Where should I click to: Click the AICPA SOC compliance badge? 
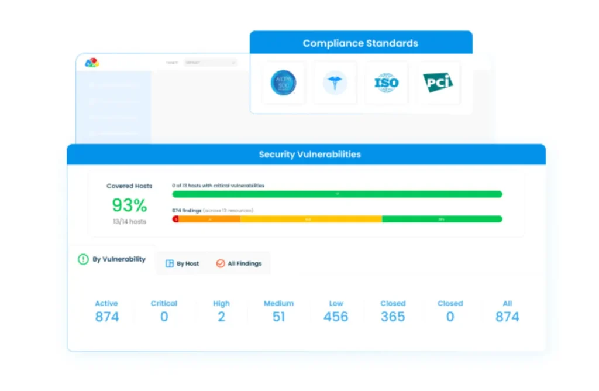283,83
